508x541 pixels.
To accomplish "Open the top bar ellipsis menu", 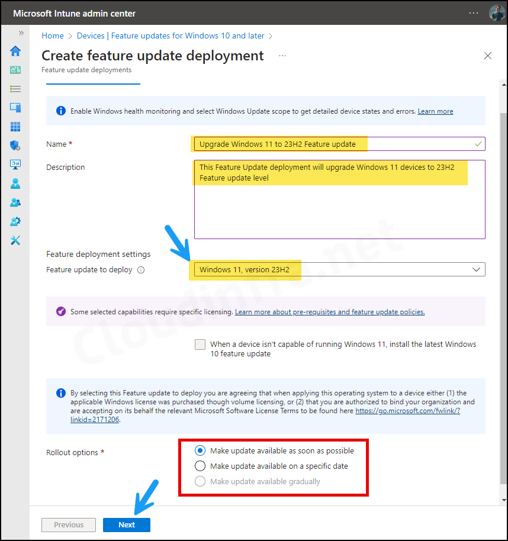I will [x=474, y=13].
